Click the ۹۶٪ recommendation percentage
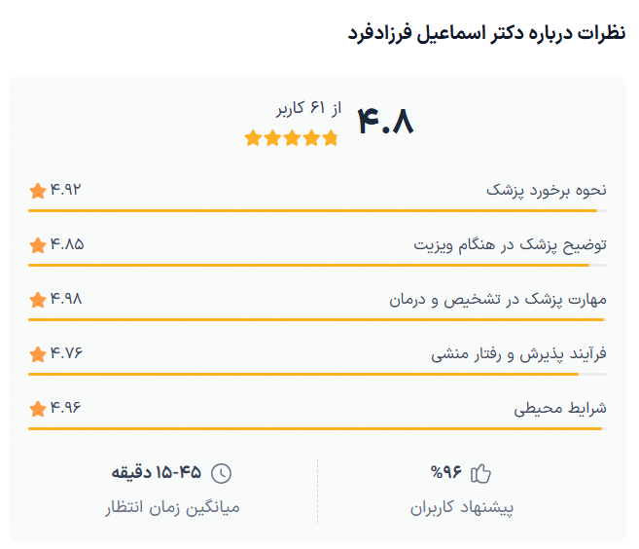639x549 pixels. (445, 474)
